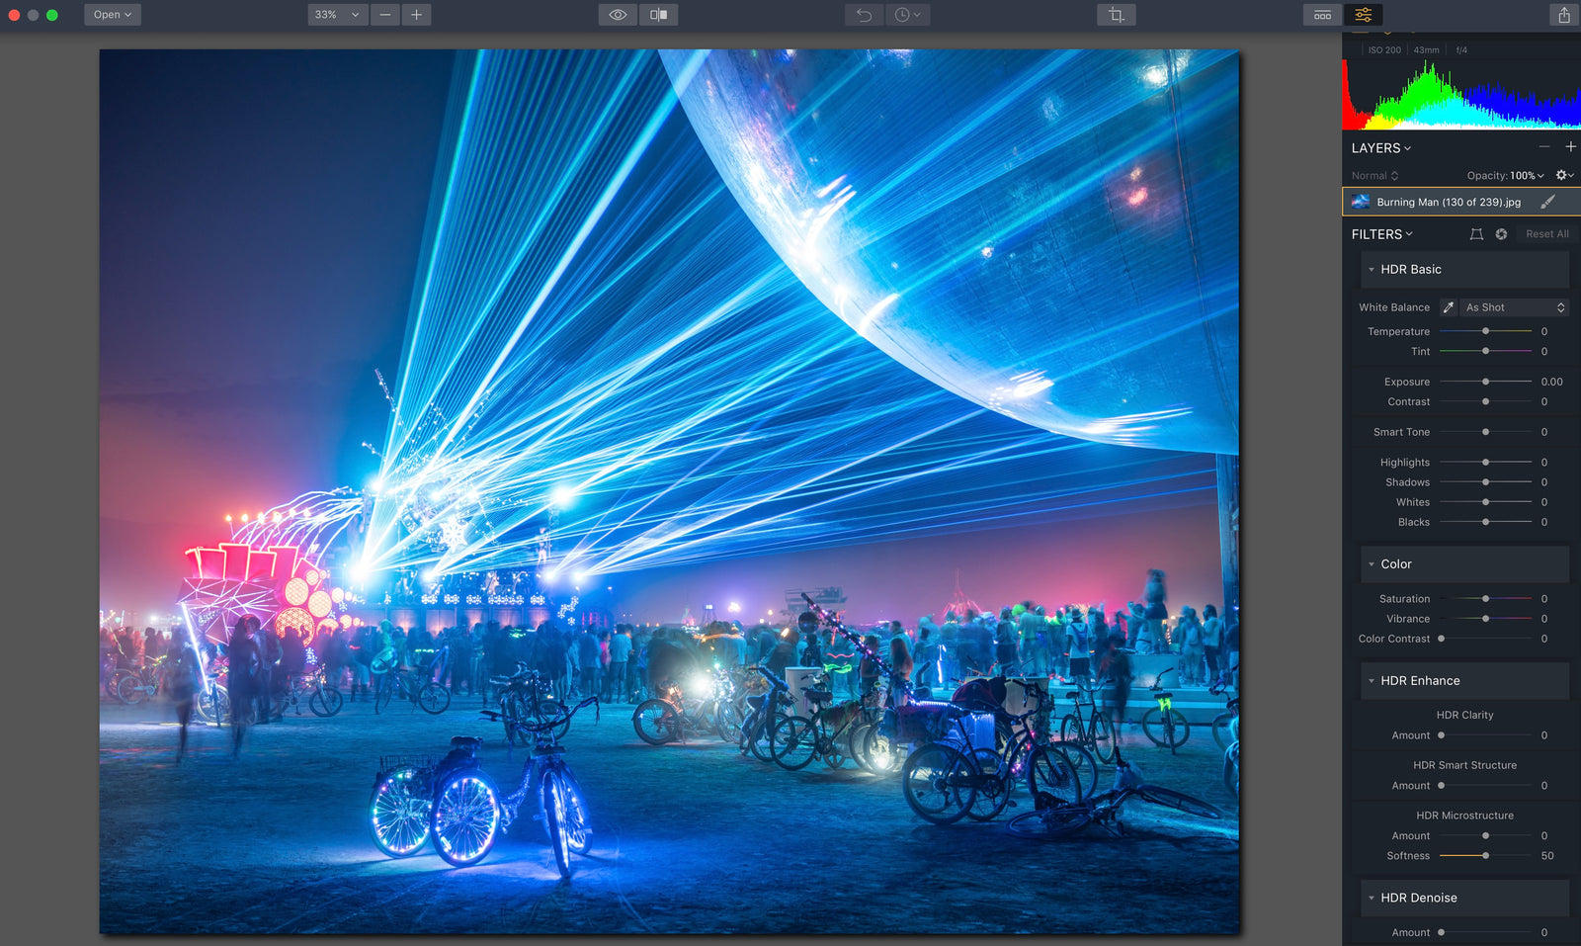Open the zoom level 33% menu
The image size is (1581, 946).
click(x=336, y=15)
